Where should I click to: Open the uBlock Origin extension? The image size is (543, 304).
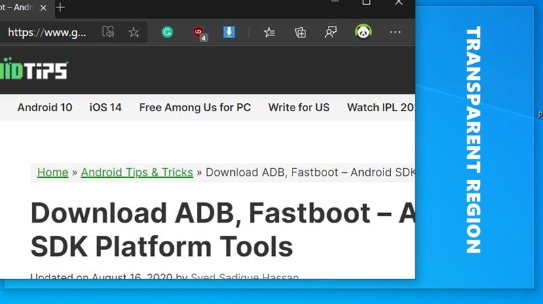pyautogui.click(x=199, y=33)
